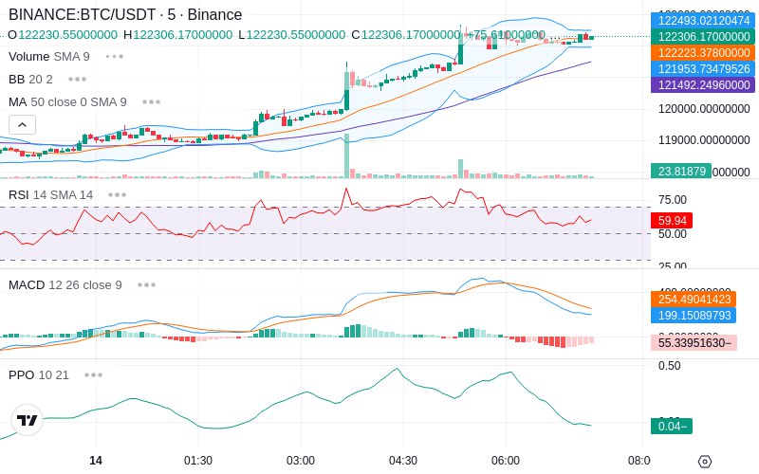Click the orange MACD signal 254.49041423 label
Image resolution: width=759 pixels, height=474 pixels.
pos(694,299)
